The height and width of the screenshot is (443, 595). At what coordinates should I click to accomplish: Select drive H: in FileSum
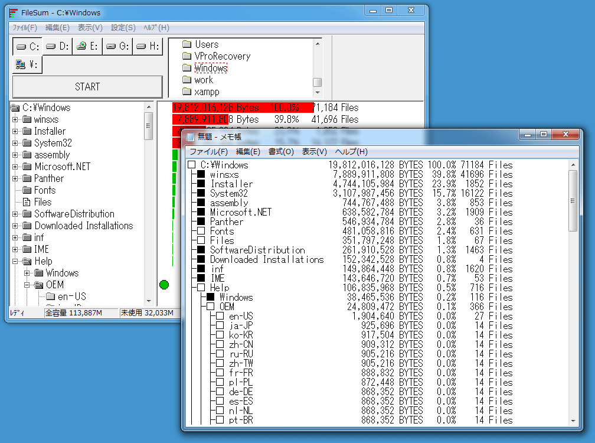tap(148, 47)
